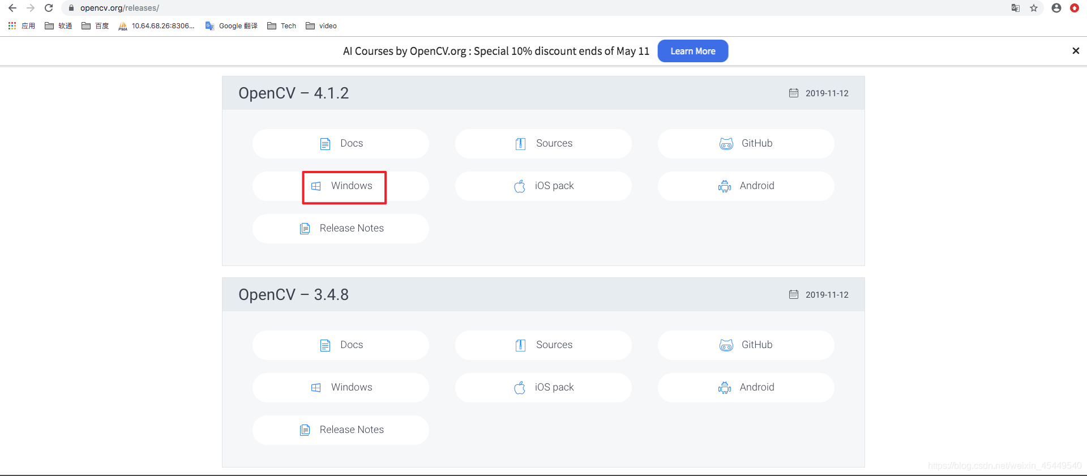Viewport: 1087px width, 476px height.
Task: Click the 2019-11-12 date of OpenCV 4.1.2
Action: pos(827,93)
